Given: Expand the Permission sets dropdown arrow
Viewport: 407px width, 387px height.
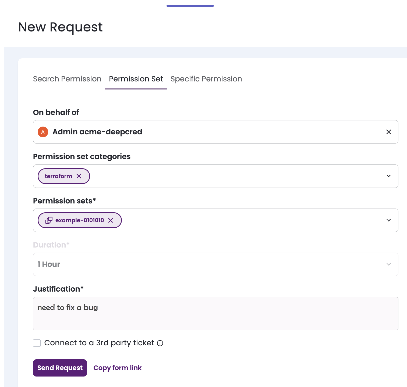Looking at the screenshot, I should tap(388, 220).
